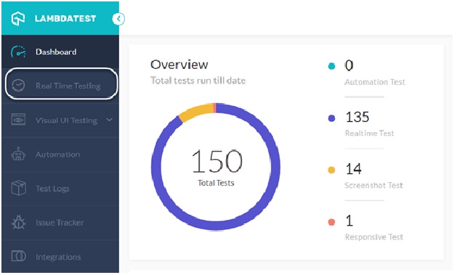457x275 pixels.
Task: Click the blue Realtime Test legend dot
Action: point(331,118)
